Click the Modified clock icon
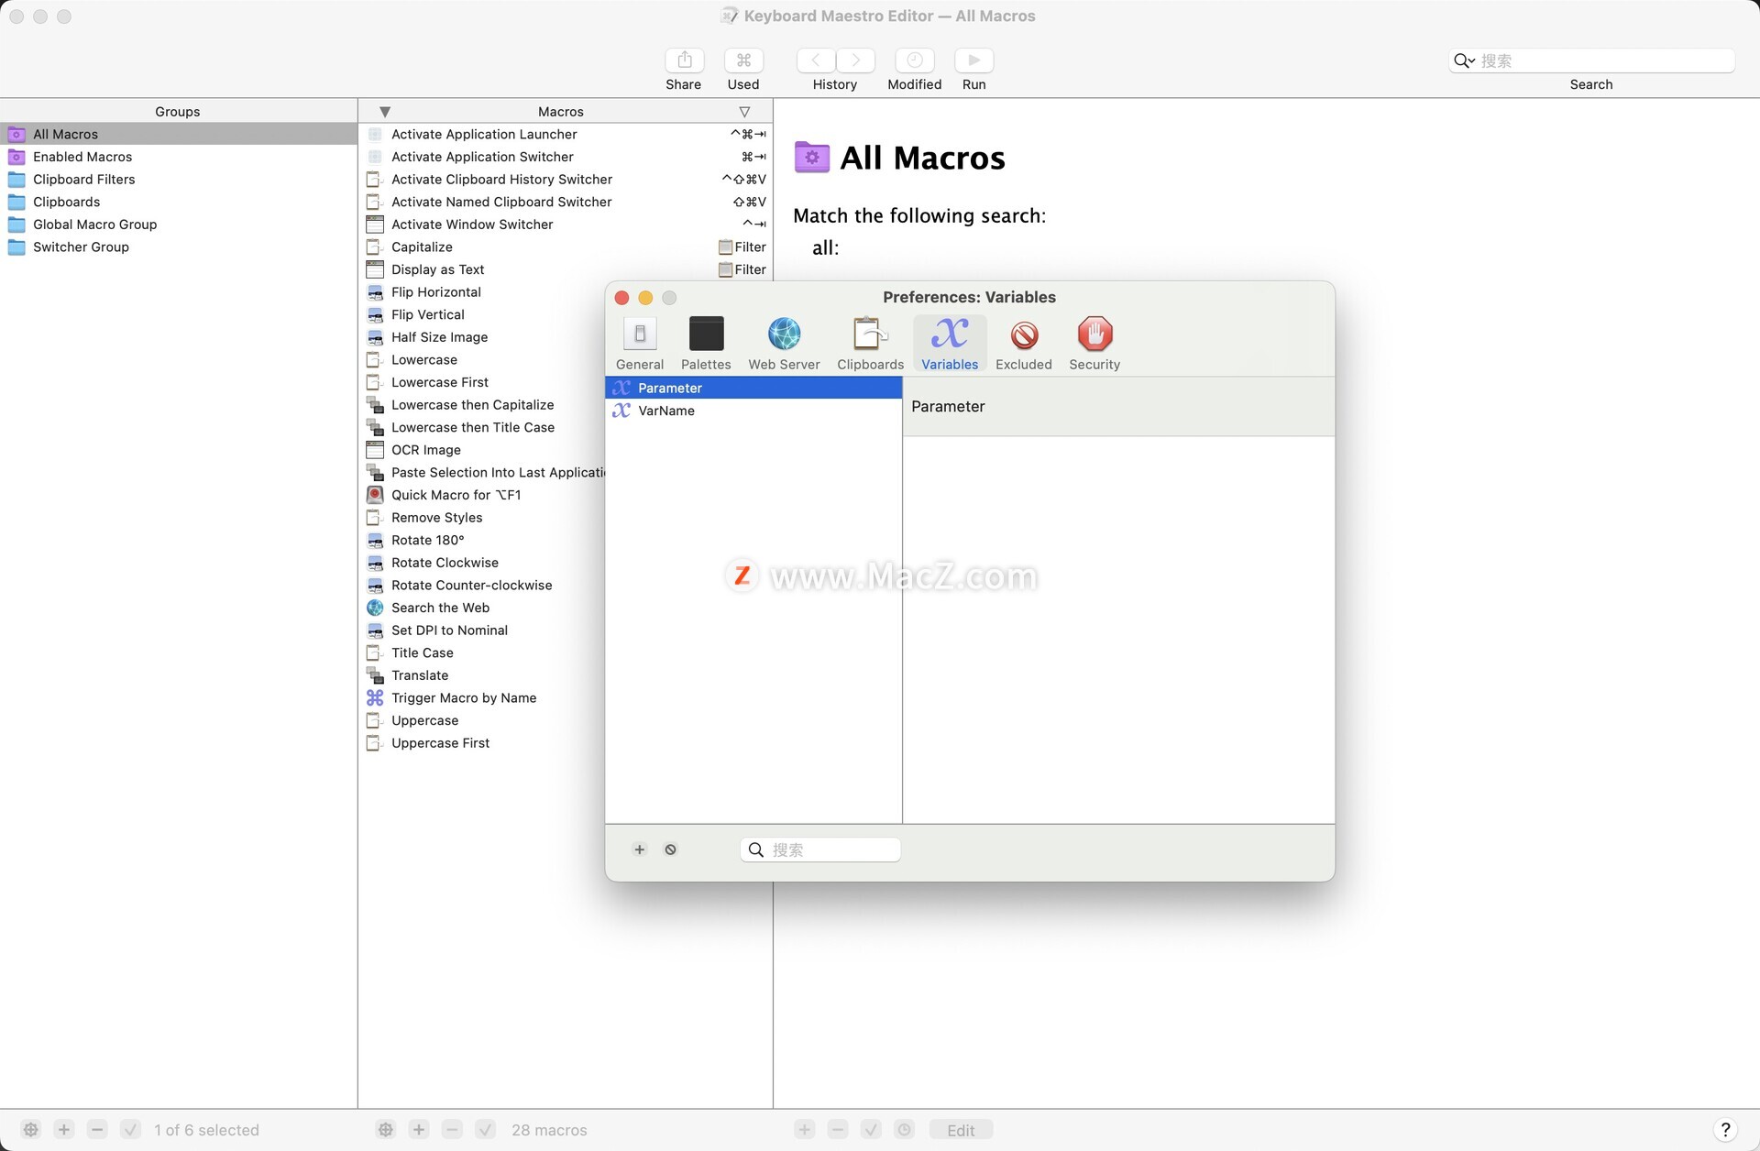Screen dimensions: 1760x1151 coord(915,60)
